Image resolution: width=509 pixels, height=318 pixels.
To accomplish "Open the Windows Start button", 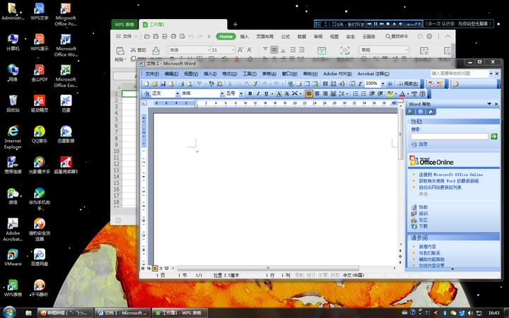I will 8,312.
